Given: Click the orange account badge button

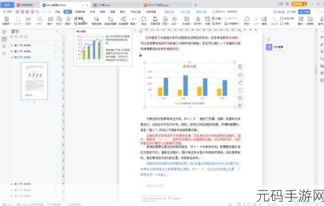Looking at the screenshot, I should (299, 4).
